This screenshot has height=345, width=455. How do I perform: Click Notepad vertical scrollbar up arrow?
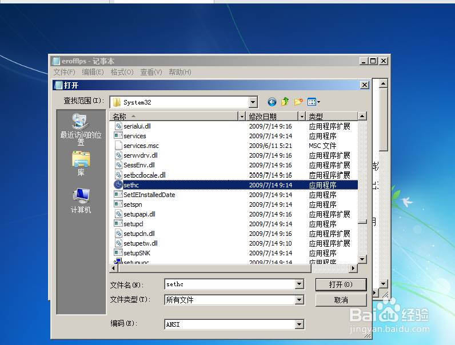point(384,83)
